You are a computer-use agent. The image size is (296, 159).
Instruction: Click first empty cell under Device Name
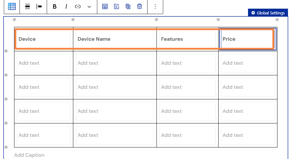click(x=115, y=63)
